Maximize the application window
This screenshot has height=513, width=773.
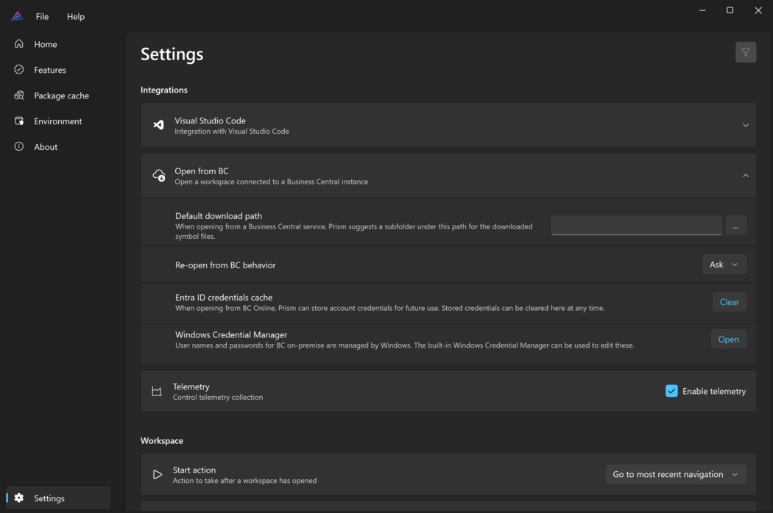(x=730, y=10)
